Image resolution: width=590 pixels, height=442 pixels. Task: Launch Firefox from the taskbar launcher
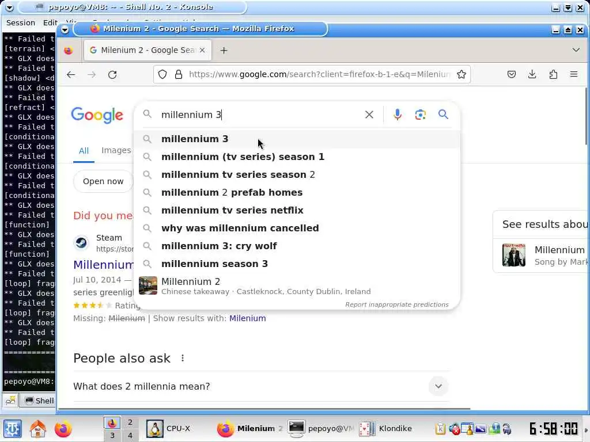[x=63, y=429]
